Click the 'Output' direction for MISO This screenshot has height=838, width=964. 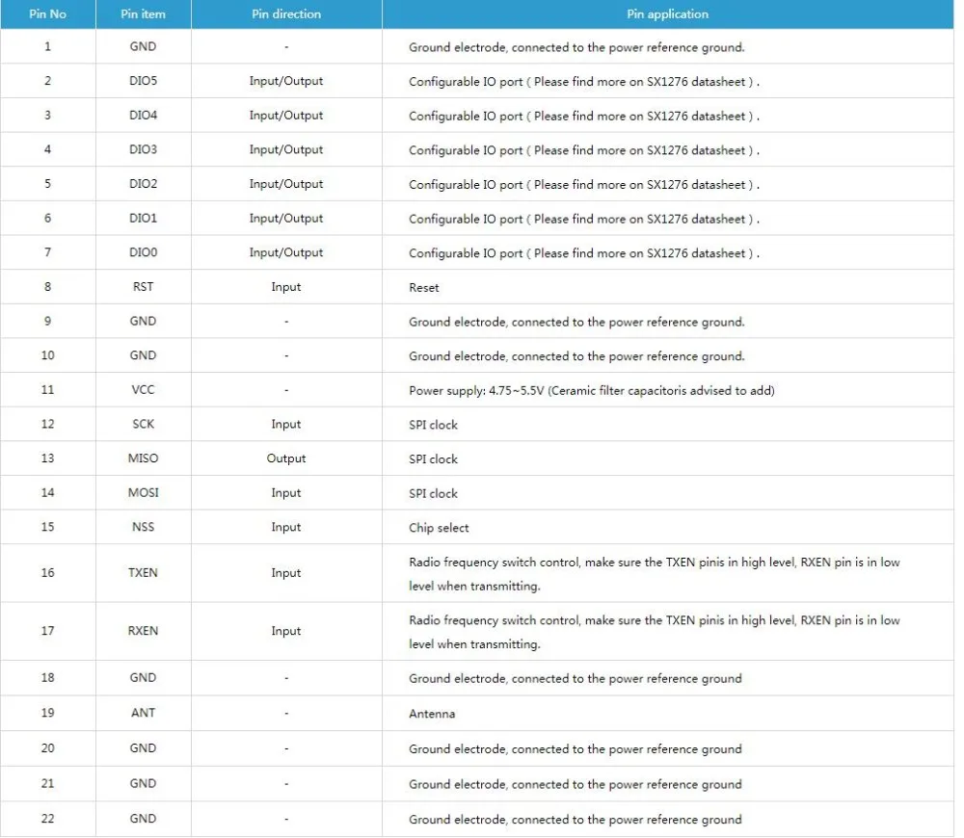tap(286, 458)
